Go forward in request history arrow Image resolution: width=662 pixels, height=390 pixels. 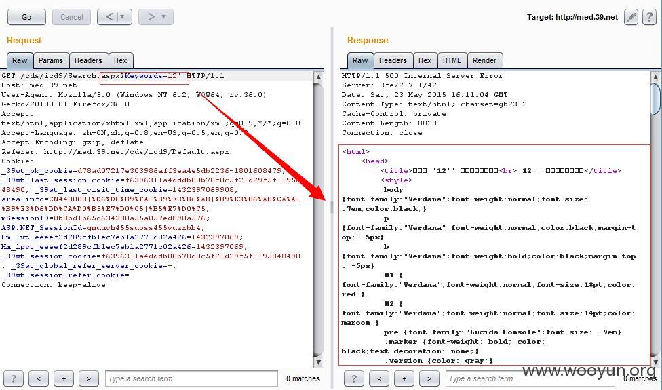coord(151,17)
